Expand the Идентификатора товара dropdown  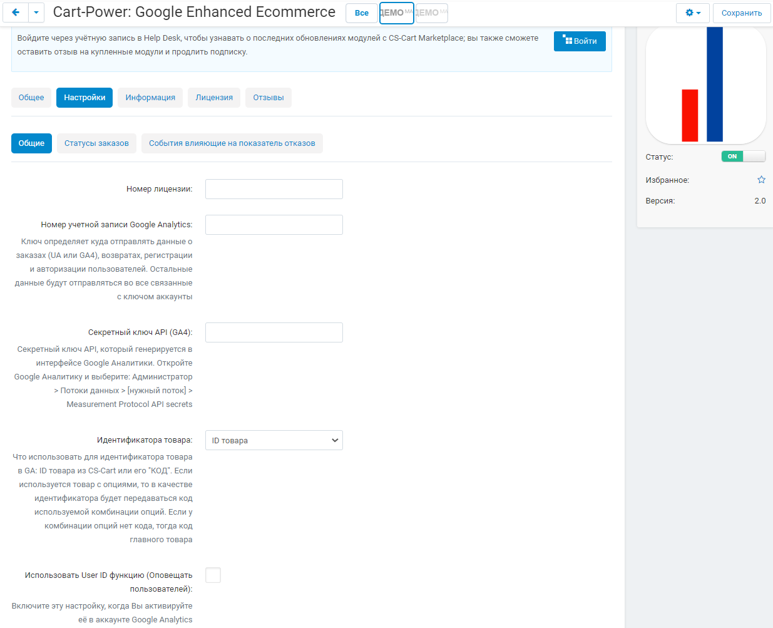(x=274, y=440)
